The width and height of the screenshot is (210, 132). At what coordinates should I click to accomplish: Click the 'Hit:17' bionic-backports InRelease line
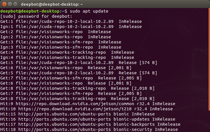(x=90, y=124)
